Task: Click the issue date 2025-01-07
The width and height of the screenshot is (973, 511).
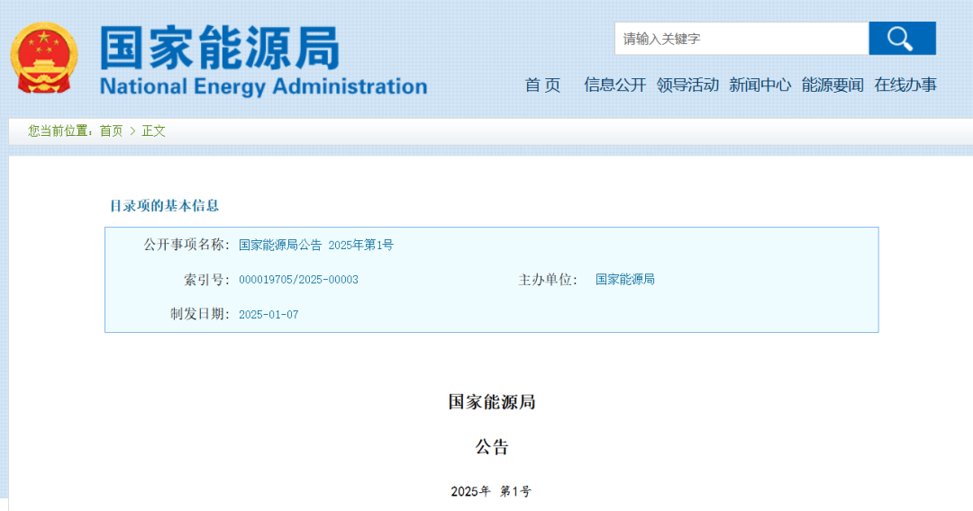Action: 268,314
